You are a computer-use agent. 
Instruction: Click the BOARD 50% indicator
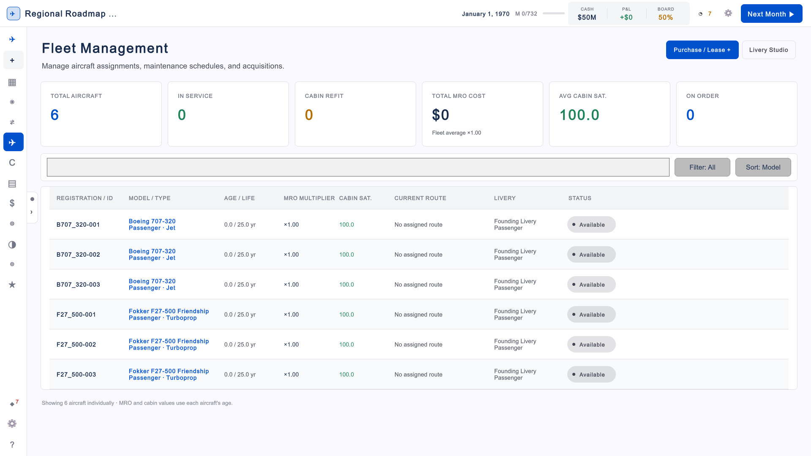tap(665, 14)
